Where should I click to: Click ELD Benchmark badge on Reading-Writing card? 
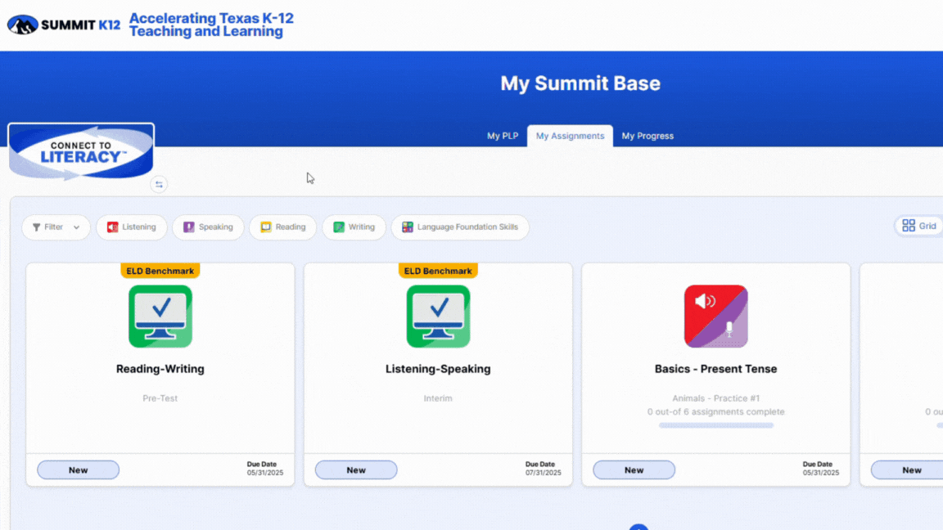point(160,271)
